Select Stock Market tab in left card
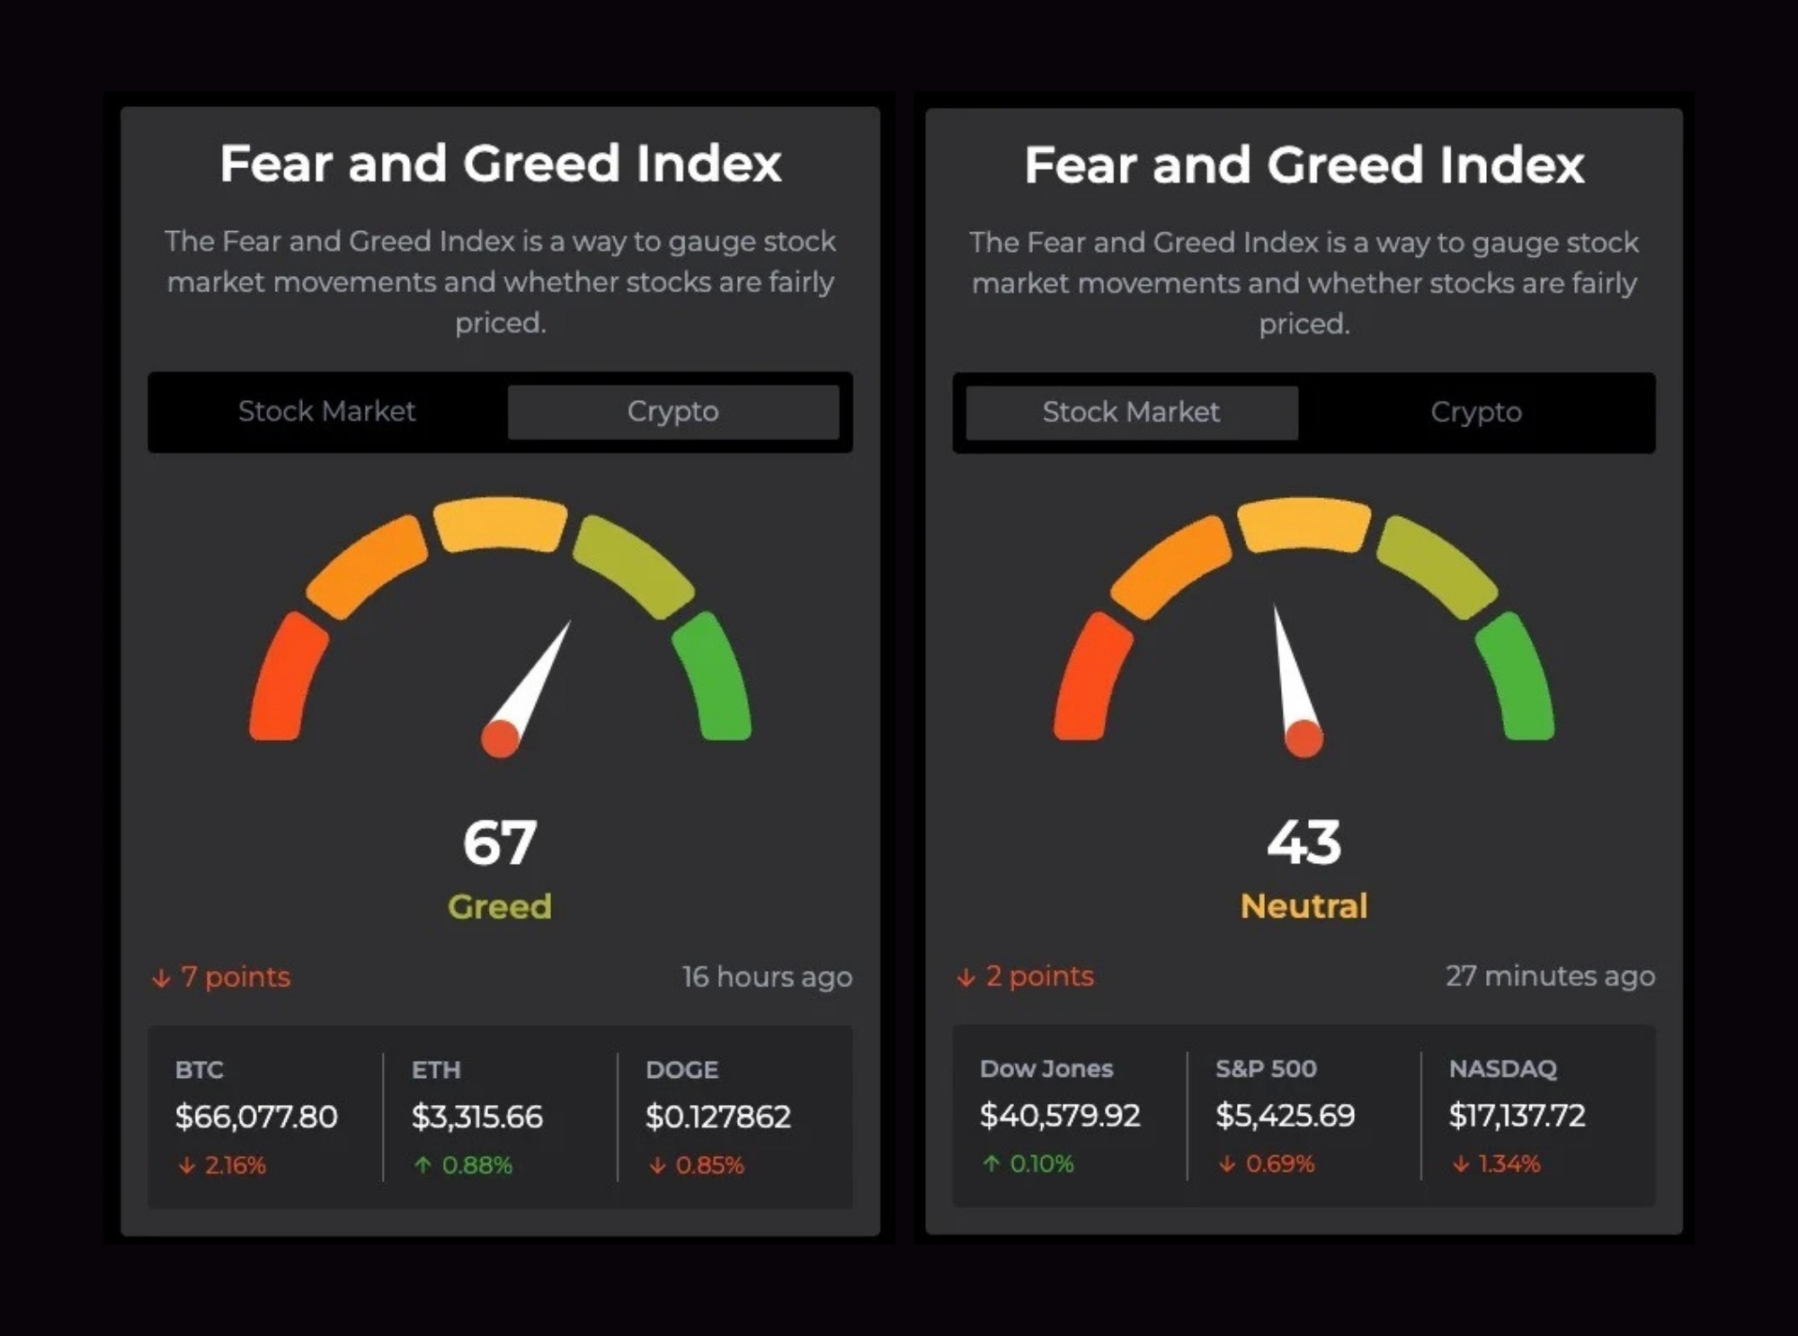Viewport: 1798px width, 1336px height. tap(326, 412)
